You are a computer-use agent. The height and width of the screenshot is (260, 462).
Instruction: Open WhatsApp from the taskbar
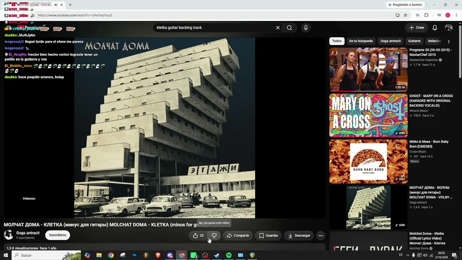[x=193, y=255]
